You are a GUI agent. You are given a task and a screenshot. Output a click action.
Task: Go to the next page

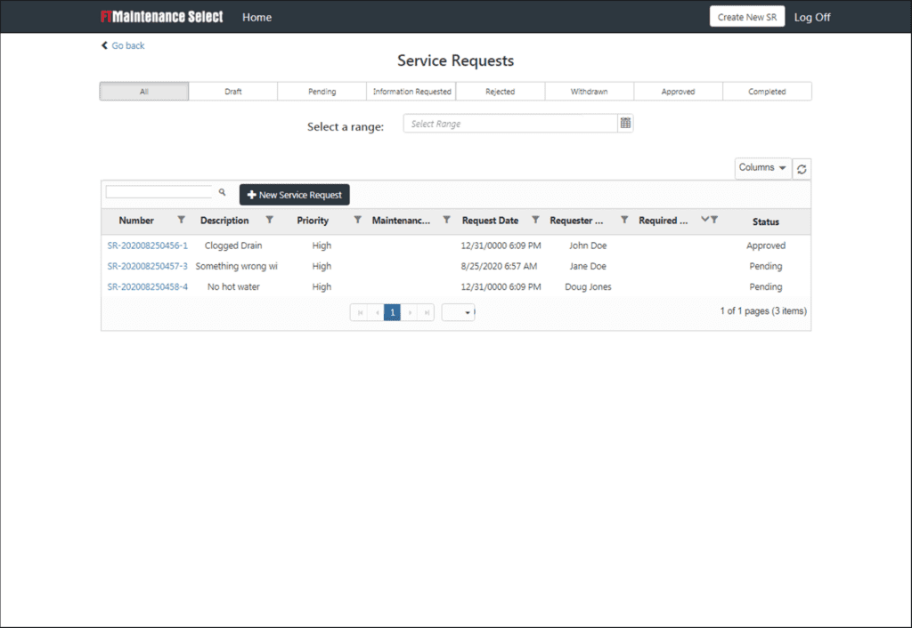410,312
